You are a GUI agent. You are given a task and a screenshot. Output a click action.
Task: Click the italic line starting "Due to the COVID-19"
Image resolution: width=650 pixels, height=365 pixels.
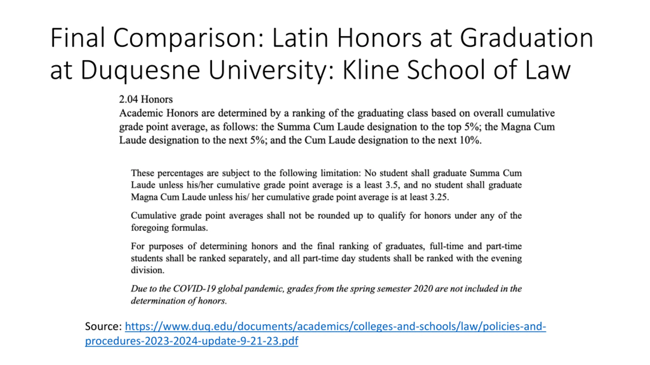(x=326, y=289)
